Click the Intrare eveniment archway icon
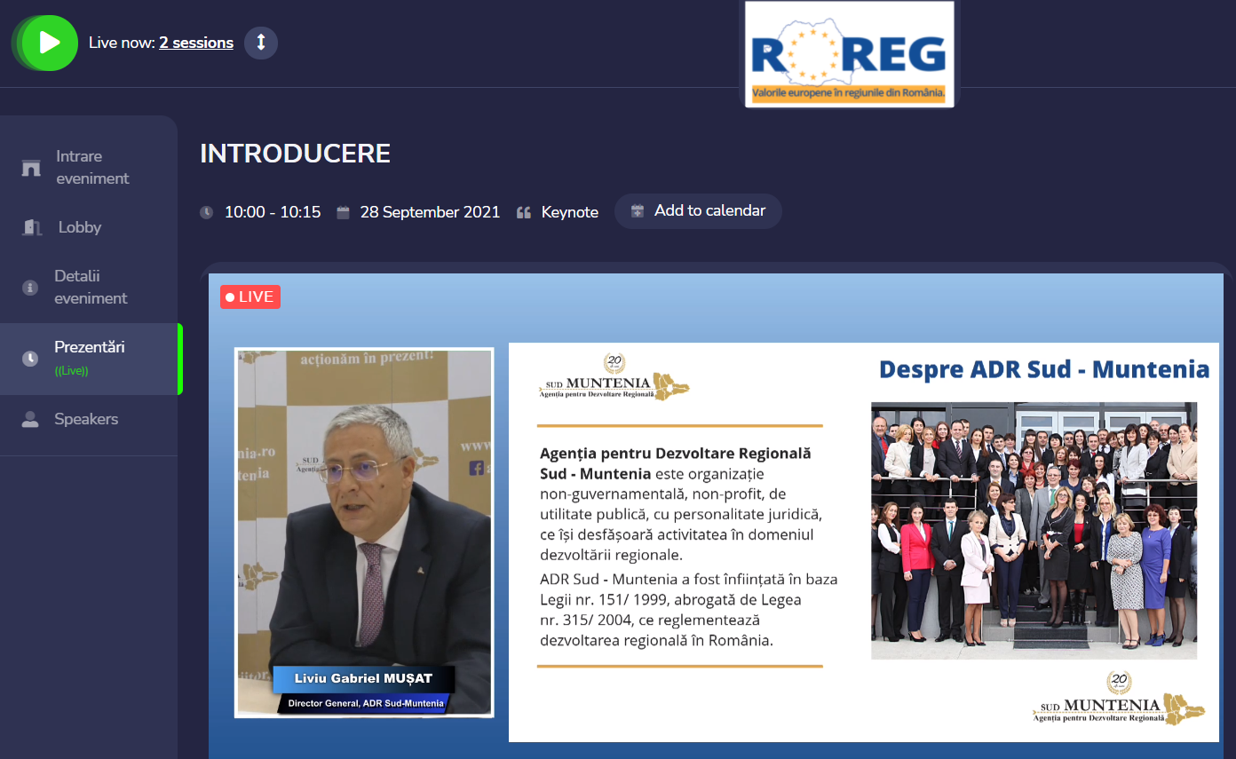1236x759 pixels. (x=31, y=168)
